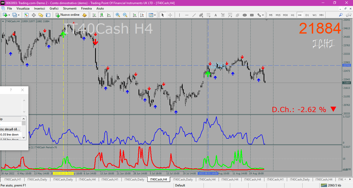The width and height of the screenshot is (353, 188).
Task: Toggle the Terminal panel icon
Action: 48,15
